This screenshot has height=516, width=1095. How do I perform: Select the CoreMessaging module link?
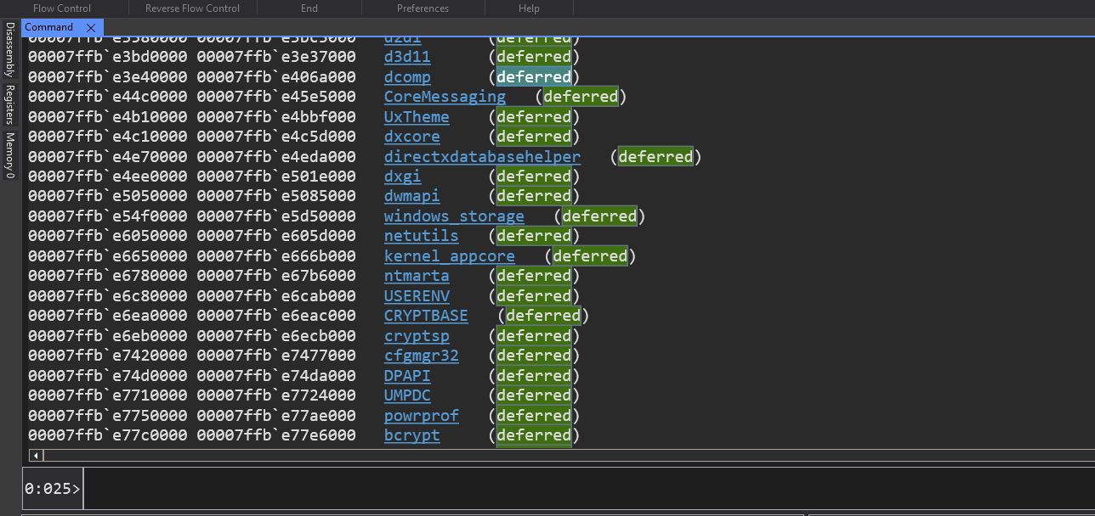point(445,97)
